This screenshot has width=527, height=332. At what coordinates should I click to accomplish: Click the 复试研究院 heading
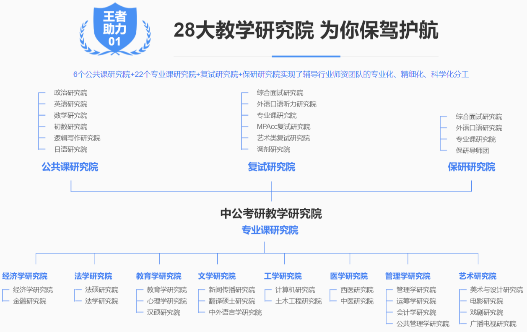[x=271, y=167]
